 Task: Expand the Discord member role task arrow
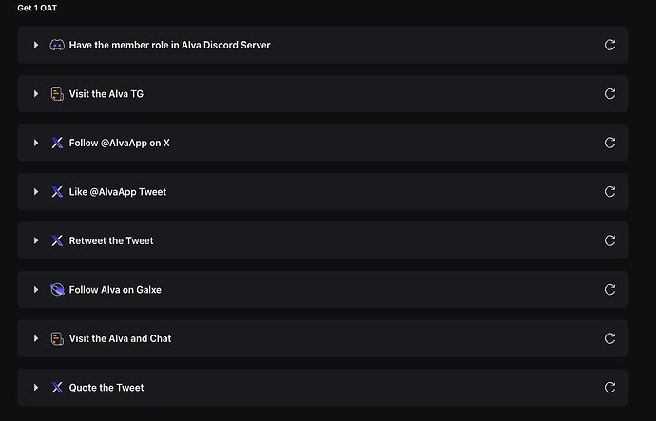36,45
